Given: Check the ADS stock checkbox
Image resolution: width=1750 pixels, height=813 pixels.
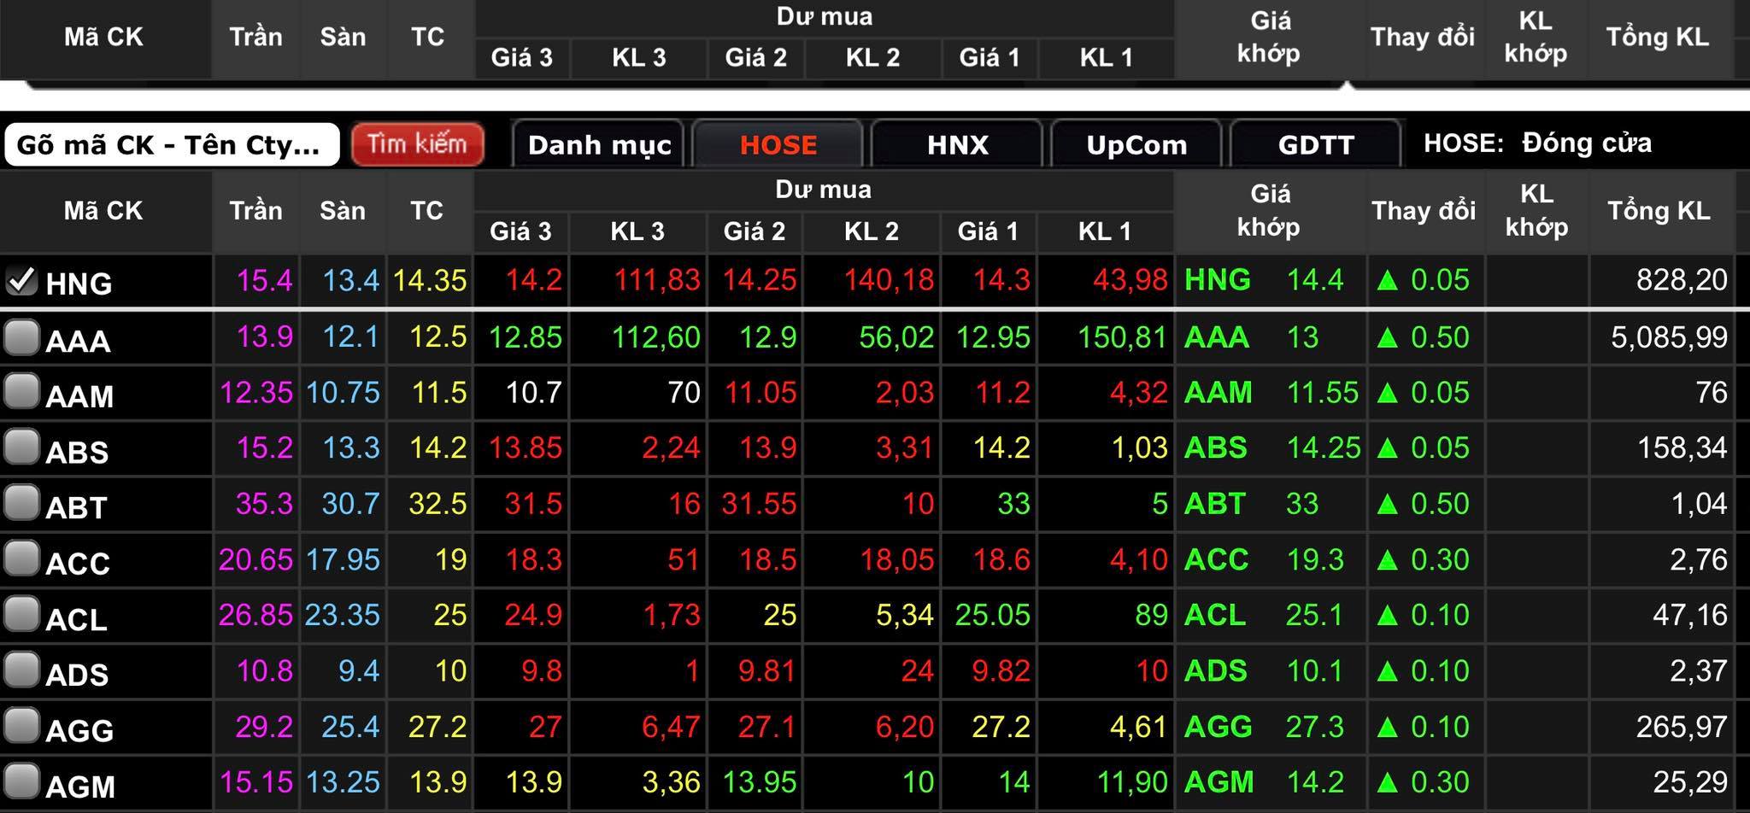Looking at the screenshot, I should click(x=21, y=670).
